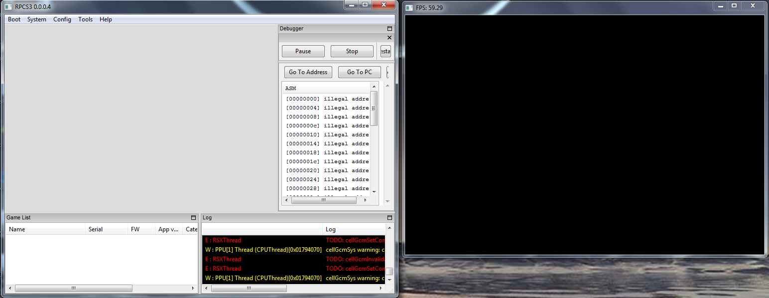Click the Cate column header
The height and width of the screenshot is (298, 769).
coord(191,229)
